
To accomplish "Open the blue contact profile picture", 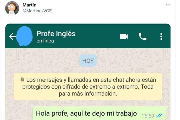I will [24, 36].
